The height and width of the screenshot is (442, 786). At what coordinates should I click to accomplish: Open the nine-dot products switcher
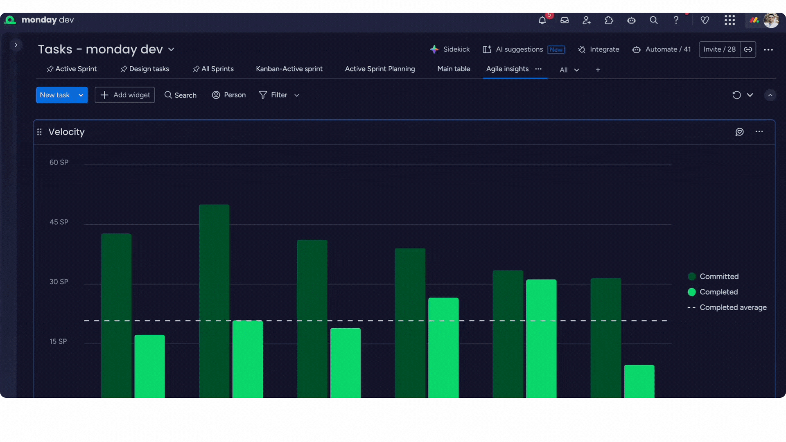click(x=730, y=20)
